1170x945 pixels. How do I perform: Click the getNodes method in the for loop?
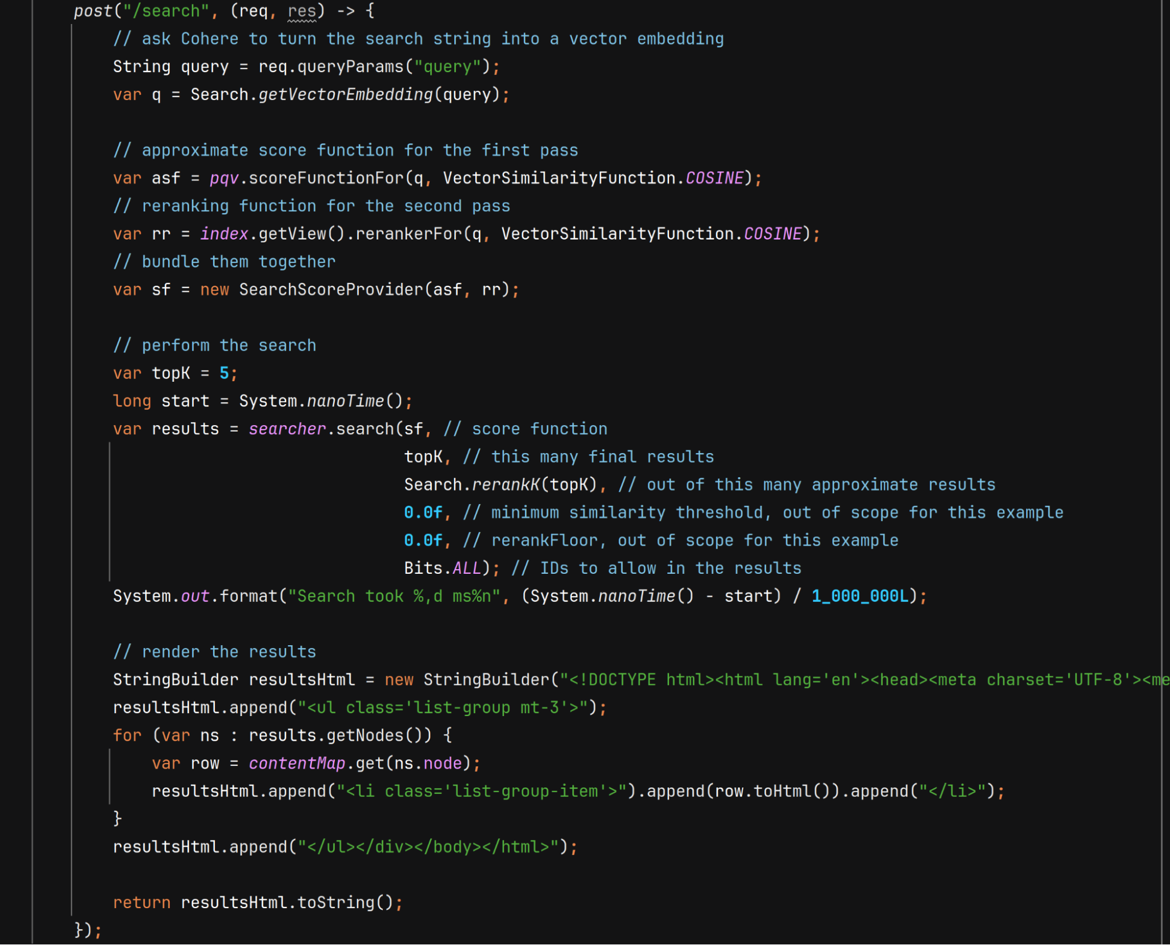coord(365,736)
